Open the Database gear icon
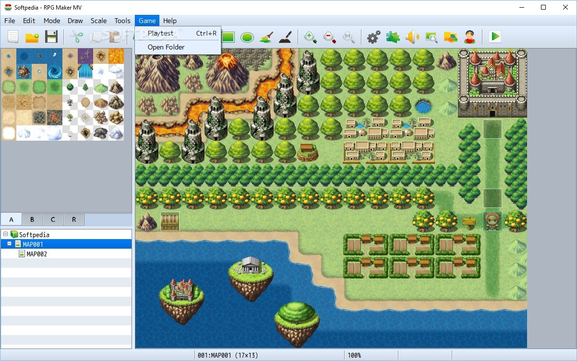 [x=373, y=36]
